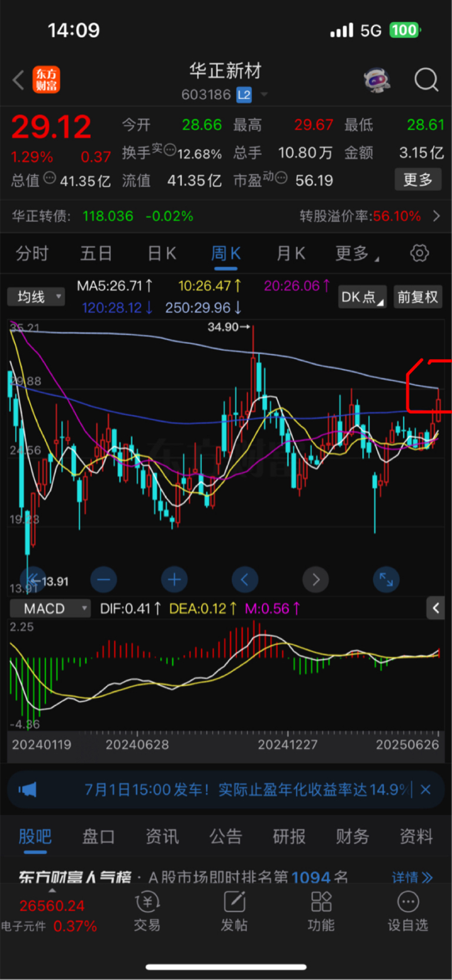
Task: Select the 股吧 tab
Action: (35, 836)
